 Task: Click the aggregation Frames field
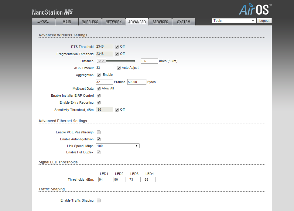coord(104,82)
